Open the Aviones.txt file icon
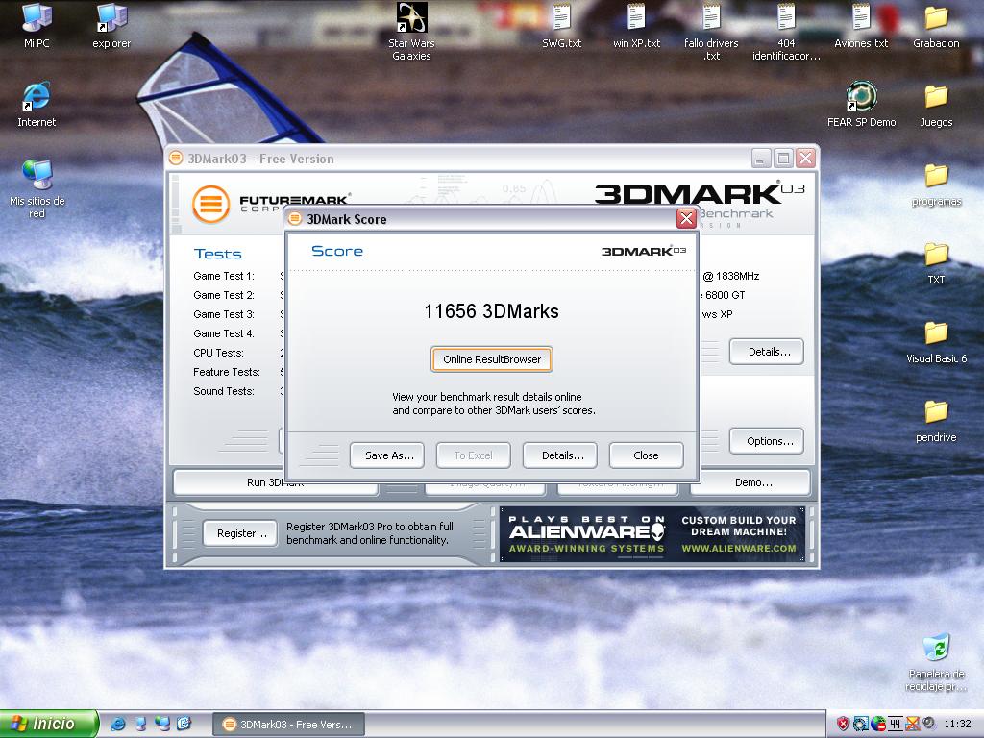The width and height of the screenshot is (984, 738). (861, 17)
